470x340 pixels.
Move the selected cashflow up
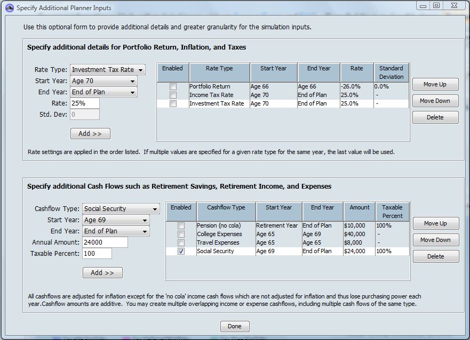435,223
